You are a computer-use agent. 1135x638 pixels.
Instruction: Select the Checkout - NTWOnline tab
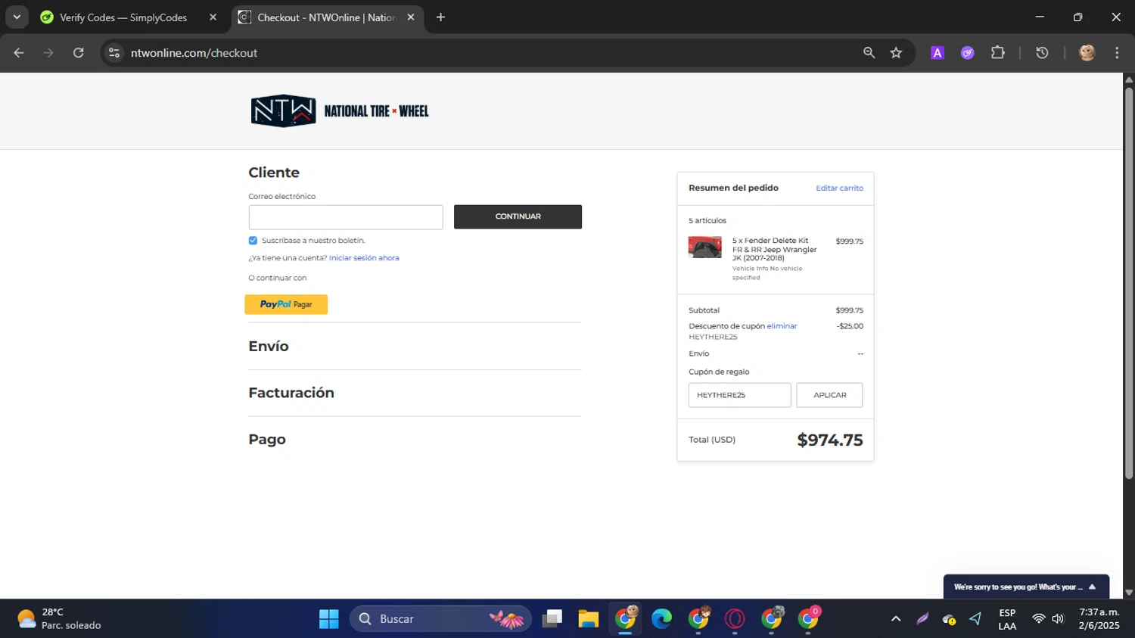326,17
